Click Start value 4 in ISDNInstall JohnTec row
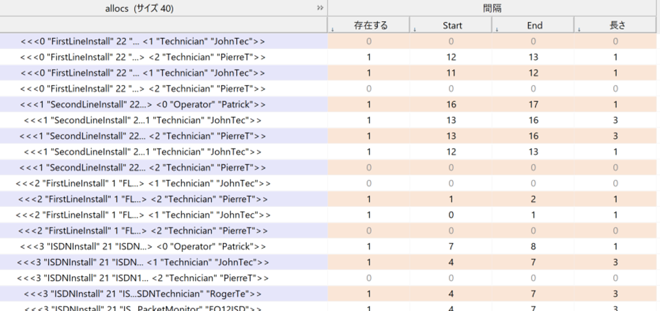This screenshot has height=311, width=660. pyautogui.click(x=451, y=262)
